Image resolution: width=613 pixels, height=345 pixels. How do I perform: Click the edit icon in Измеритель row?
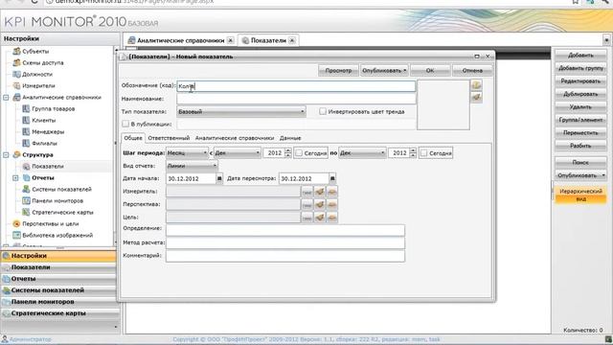320,192
